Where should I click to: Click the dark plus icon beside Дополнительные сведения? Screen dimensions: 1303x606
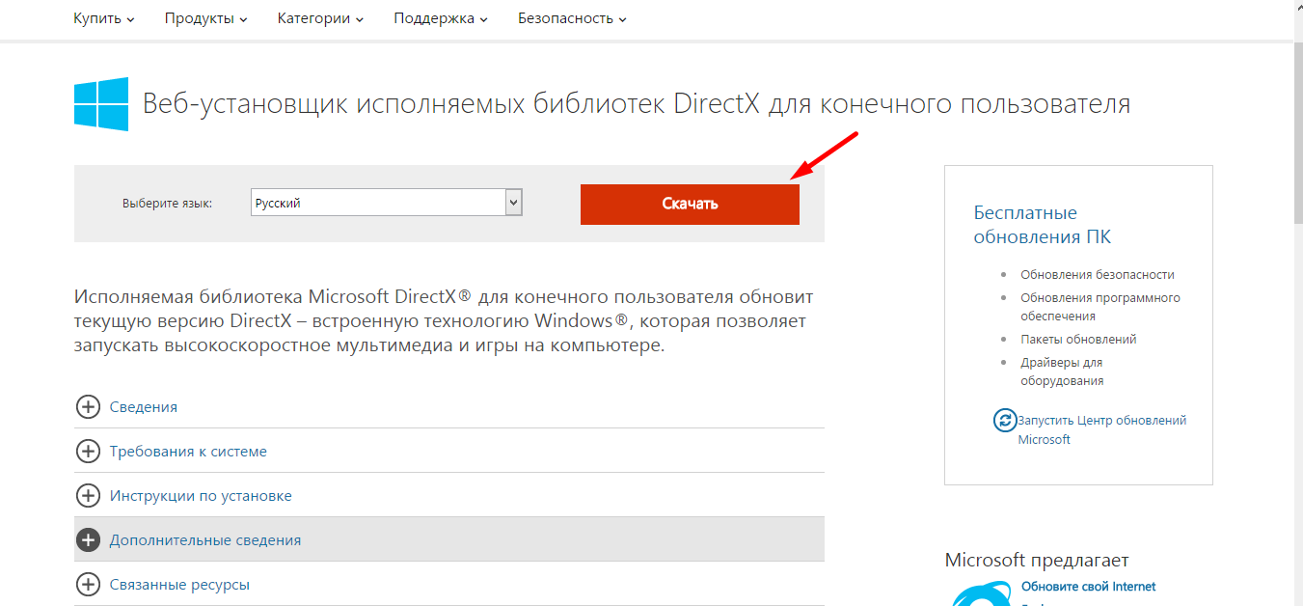[x=88, y=540]
